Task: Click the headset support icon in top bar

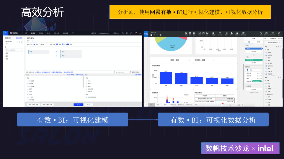Action: point(123,33)
